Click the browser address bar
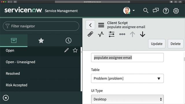185x104 pixels. tap(92, 2)
